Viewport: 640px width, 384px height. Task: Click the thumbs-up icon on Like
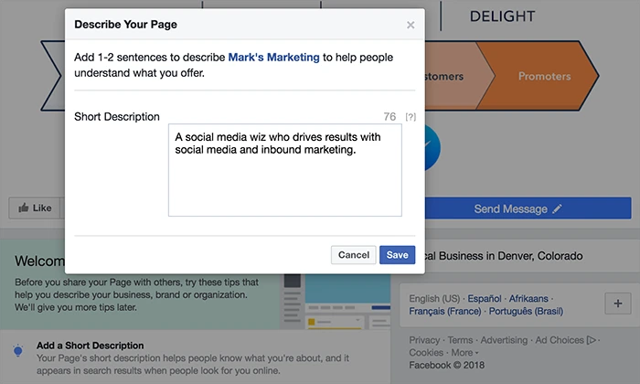[x=23, y=208]
